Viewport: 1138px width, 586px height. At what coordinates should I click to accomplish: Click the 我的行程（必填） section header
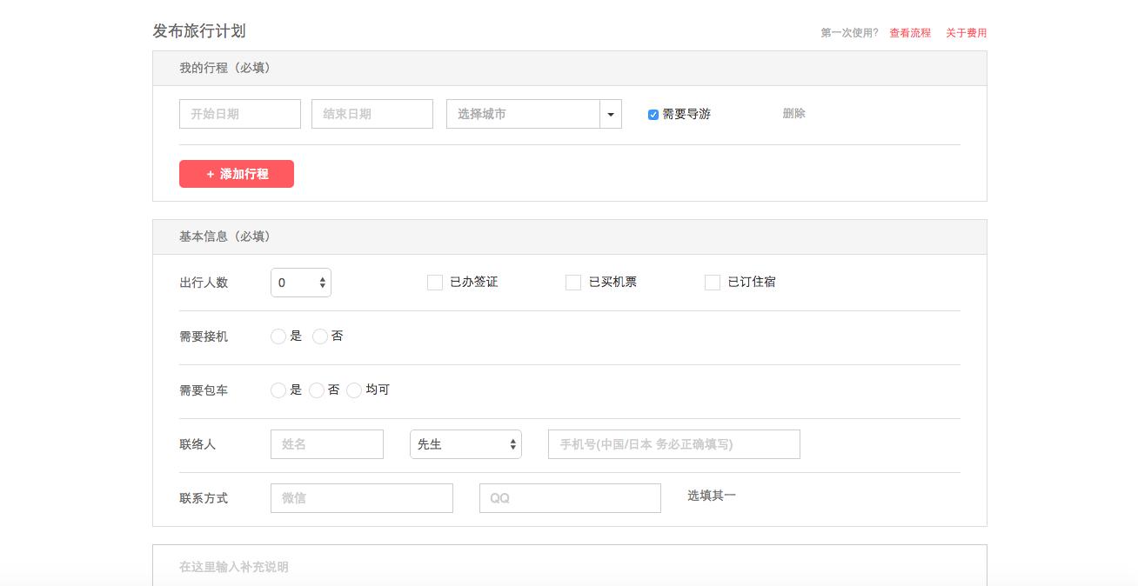[570, 68]
